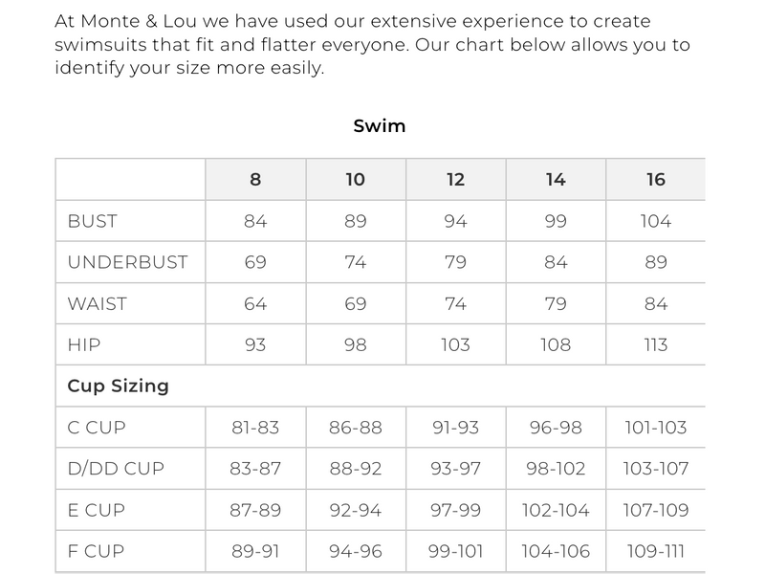The image size is (765, 574).
Task: Click the F CUP row label
Action: pos(96,551)
